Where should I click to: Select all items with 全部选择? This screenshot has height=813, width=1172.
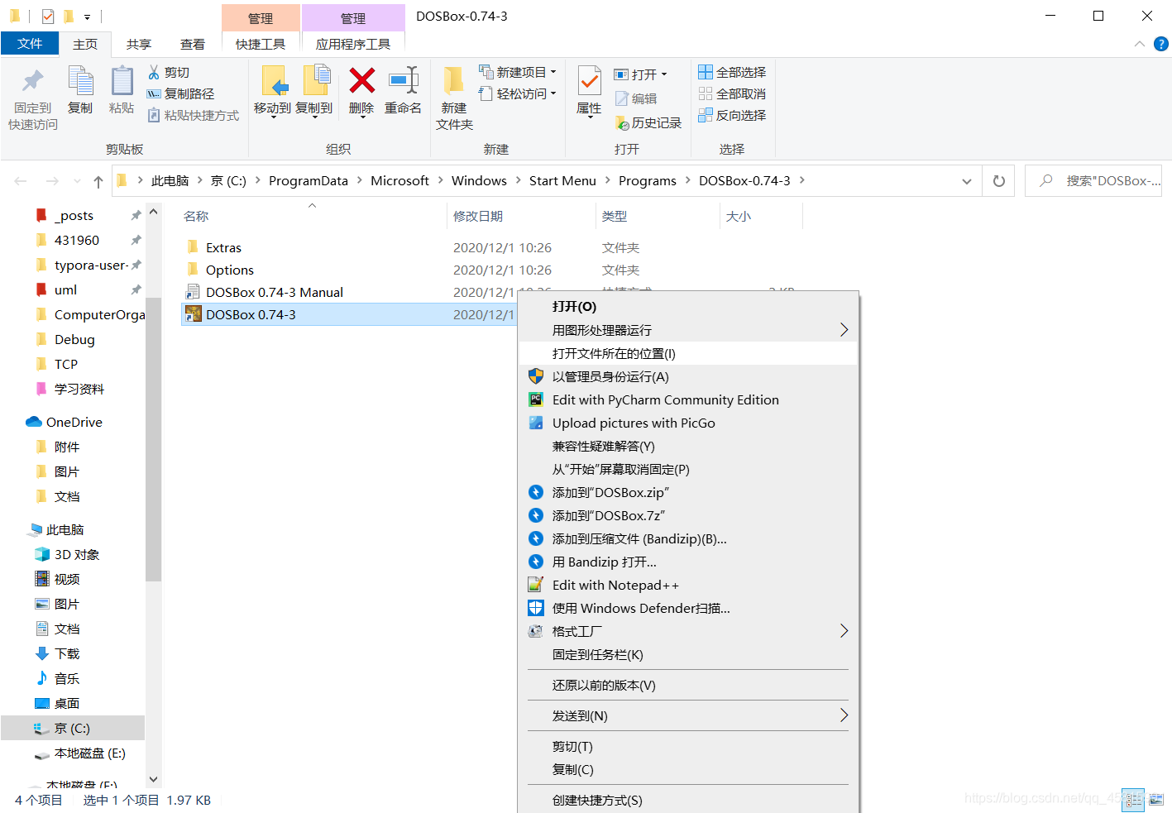pos(731,71)
